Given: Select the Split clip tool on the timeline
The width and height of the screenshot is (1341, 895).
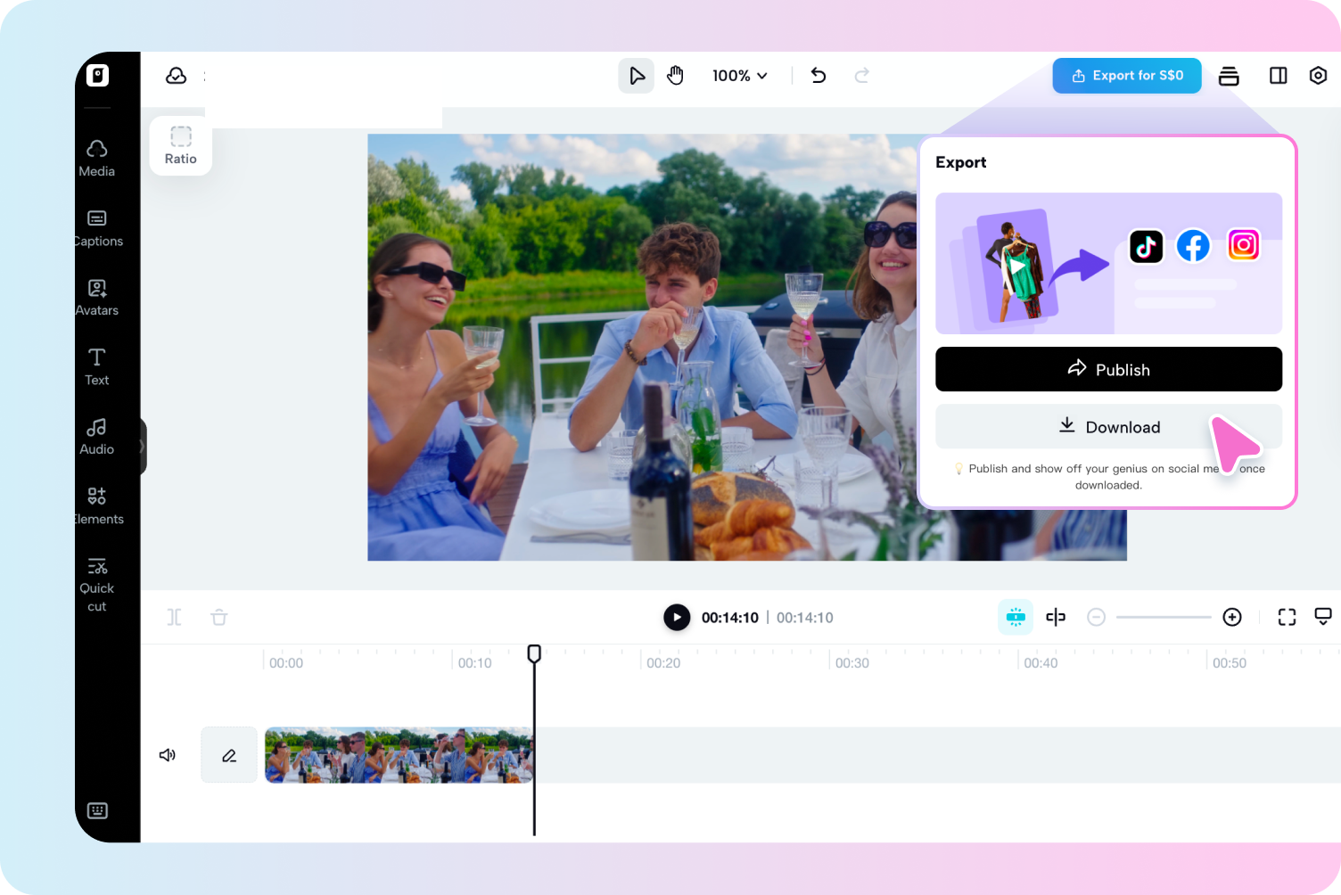Looking at the screenshot, I should (x=174, y=617).
